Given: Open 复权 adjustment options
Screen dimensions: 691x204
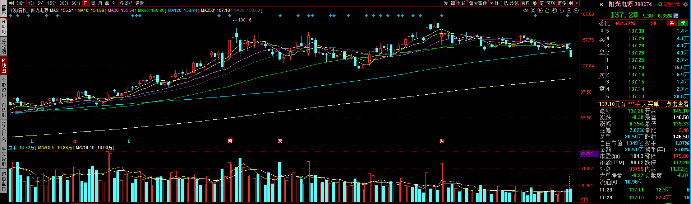Looking at the screenshot, I should [526, 3].
